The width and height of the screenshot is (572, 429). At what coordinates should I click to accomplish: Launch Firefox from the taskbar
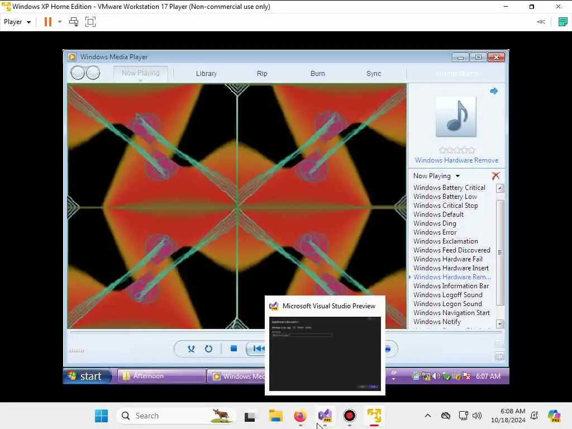[300, 416]
